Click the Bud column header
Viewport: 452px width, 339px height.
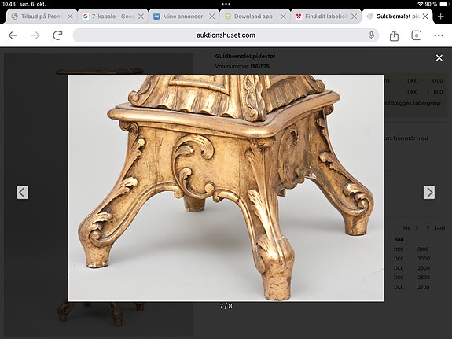(399, 239)
